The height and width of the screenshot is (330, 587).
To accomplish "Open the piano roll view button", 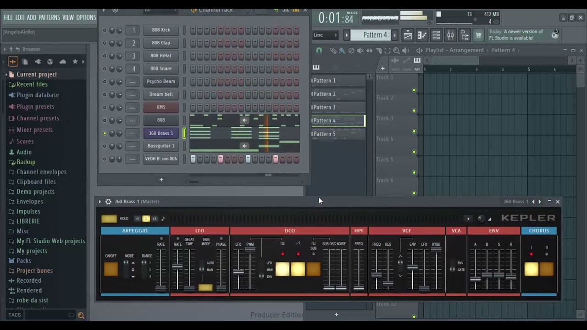I will point(422,35).
